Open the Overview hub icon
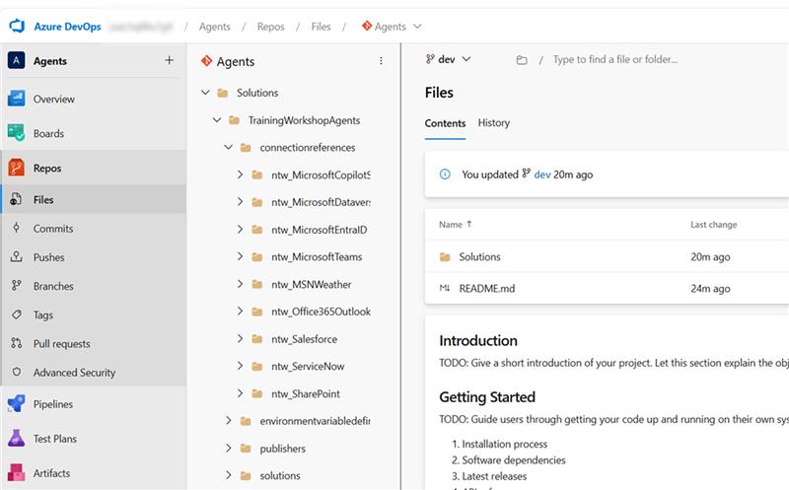 click(x=16, y=99)
